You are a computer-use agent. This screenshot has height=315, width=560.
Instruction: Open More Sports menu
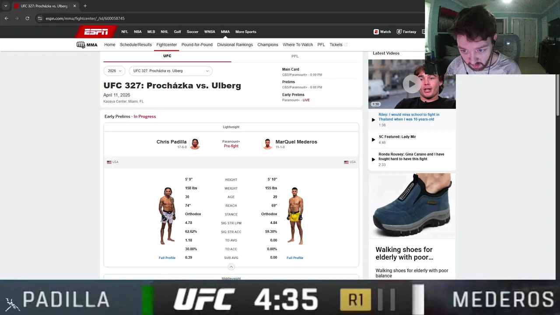tap(246, 32)
